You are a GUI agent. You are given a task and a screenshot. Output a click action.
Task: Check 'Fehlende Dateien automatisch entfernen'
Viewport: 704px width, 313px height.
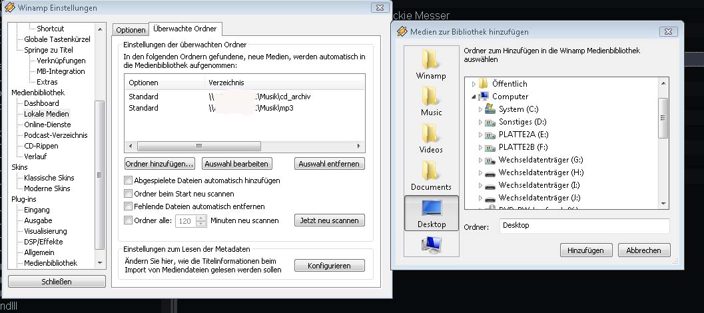pos(129,207)
